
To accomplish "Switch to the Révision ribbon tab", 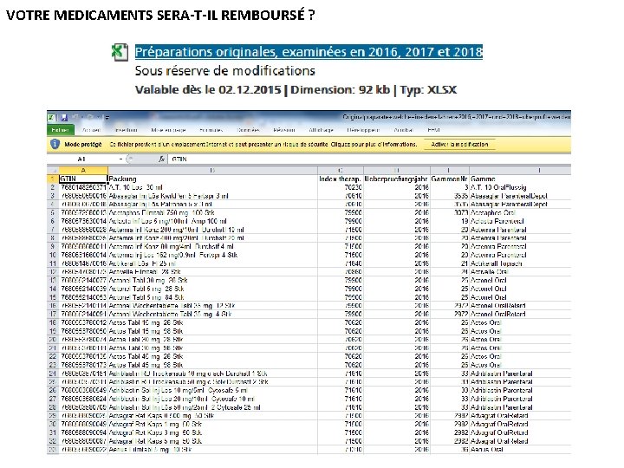I will coord(284,130).
